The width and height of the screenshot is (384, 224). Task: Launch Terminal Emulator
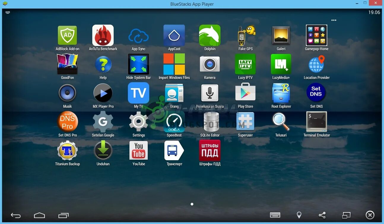coord(317,122)
